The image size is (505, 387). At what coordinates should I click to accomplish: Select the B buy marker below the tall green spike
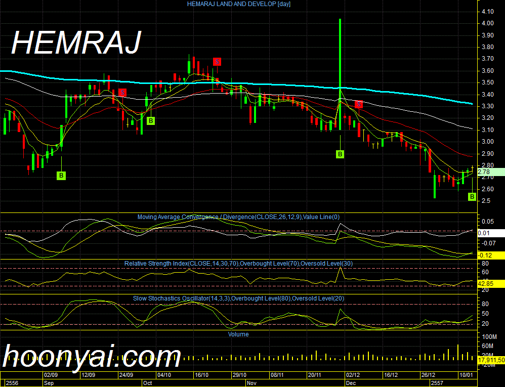(340, 154)
